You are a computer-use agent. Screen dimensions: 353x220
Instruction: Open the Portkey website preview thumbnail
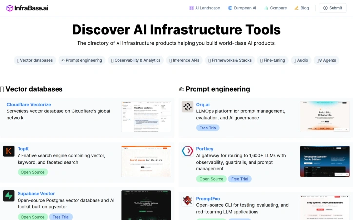pos(325,161)
